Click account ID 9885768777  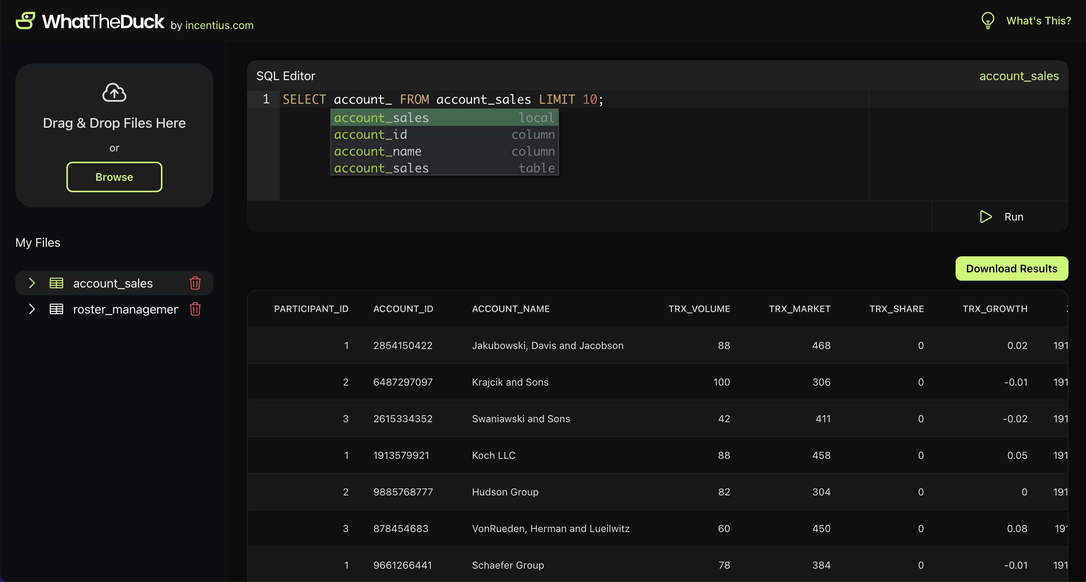(x=403, y=492)
